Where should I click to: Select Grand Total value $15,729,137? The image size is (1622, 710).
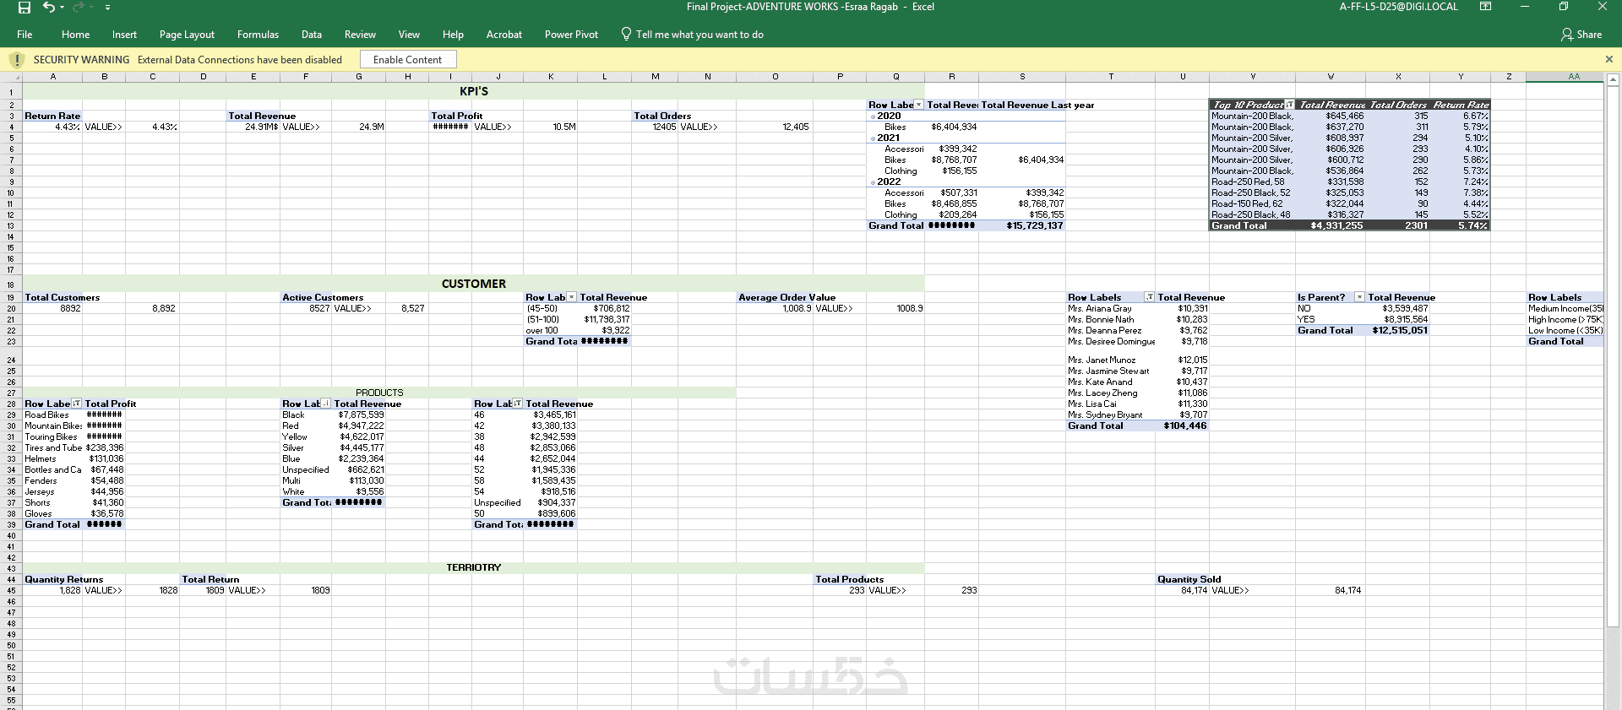[1022, 226]
